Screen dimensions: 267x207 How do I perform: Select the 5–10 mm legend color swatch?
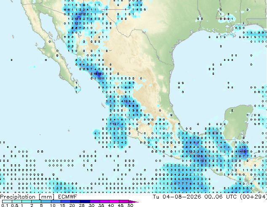[x=46, y=202]
